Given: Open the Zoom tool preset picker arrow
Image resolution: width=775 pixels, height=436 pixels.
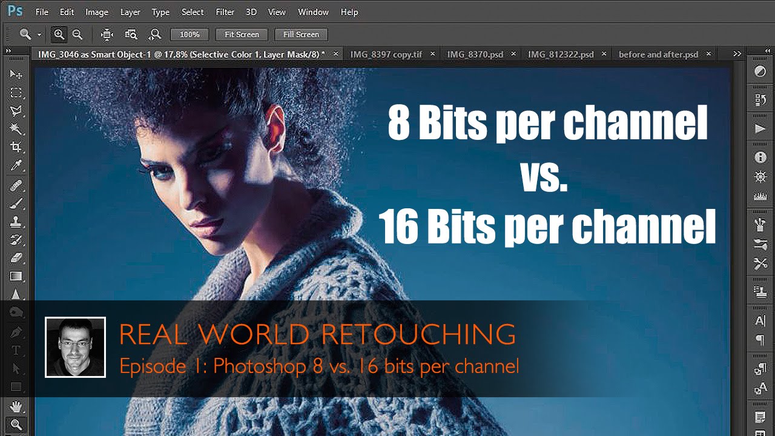Looking at the screenshot, I should coord(39,35).
